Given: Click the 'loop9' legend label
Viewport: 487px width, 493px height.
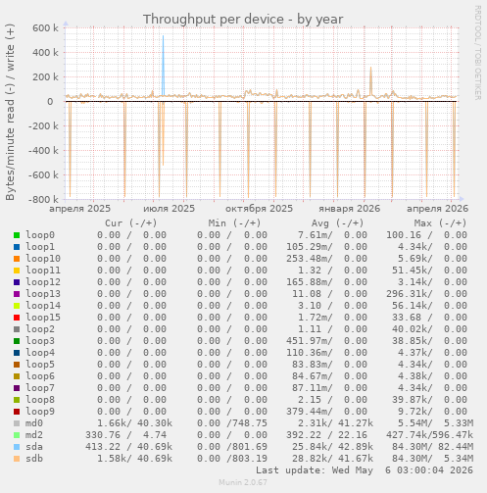Looking at the screenshot, I should [40, 412].
